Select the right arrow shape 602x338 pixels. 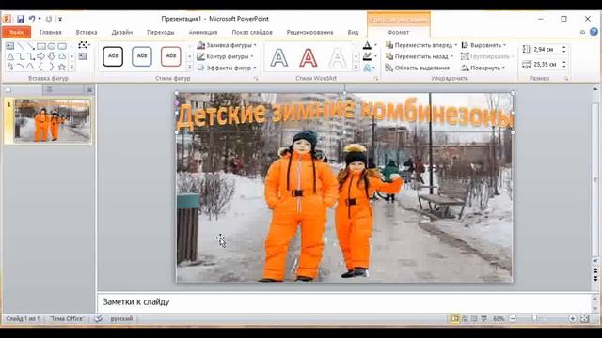[x=41, y=56]
